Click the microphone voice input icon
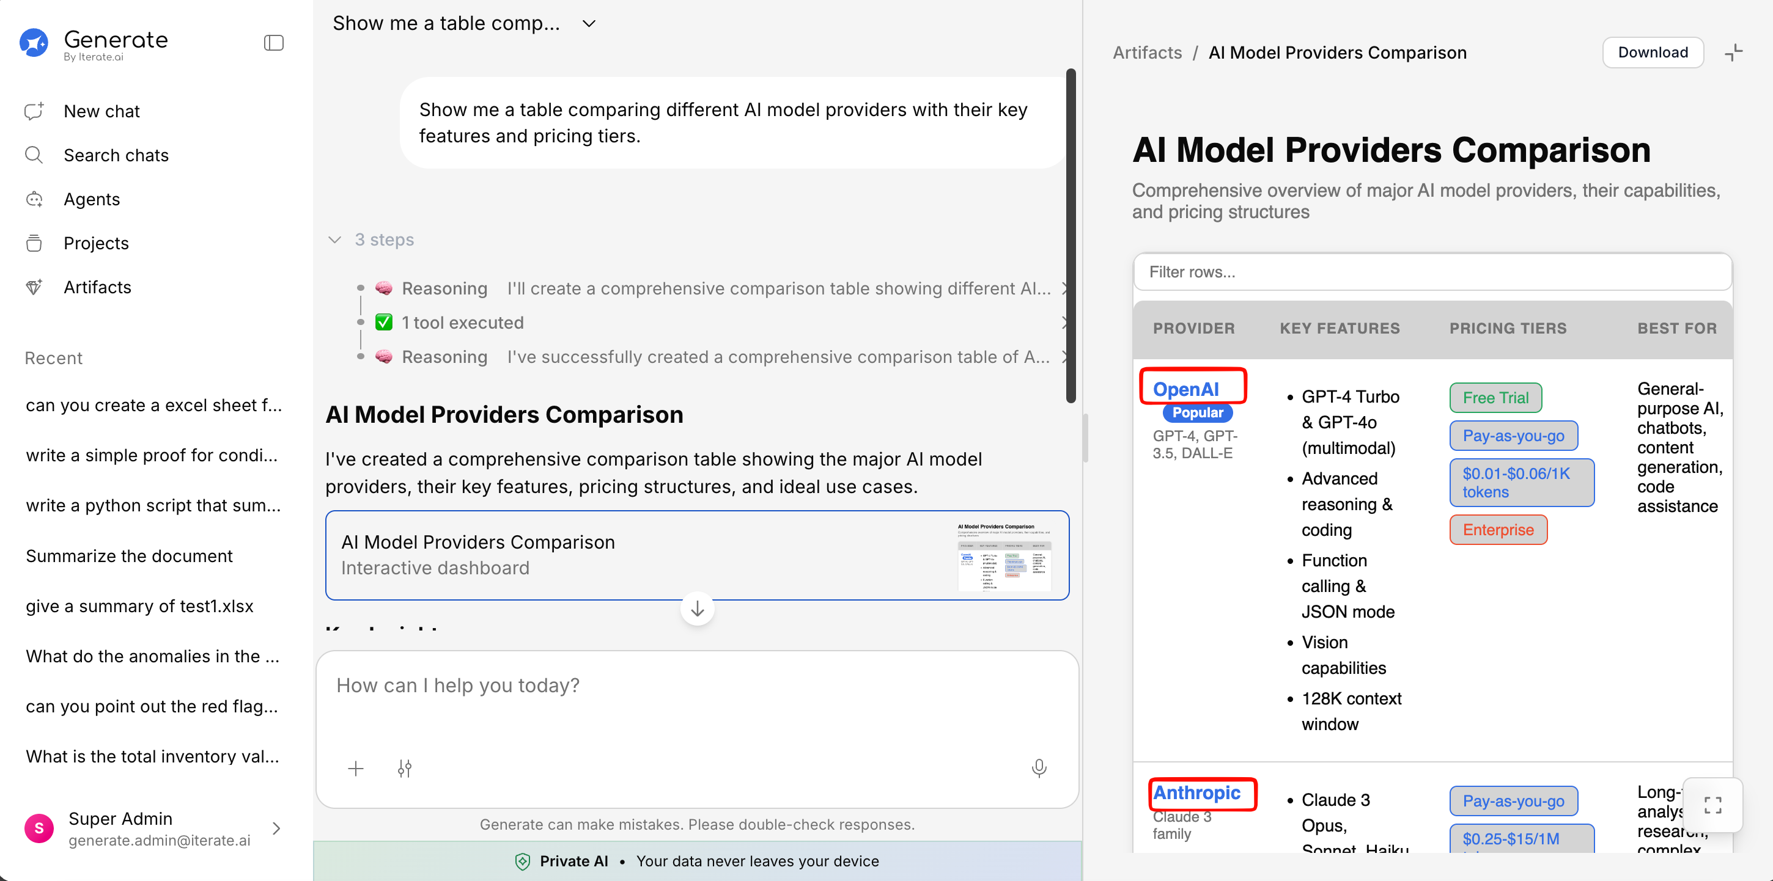Viewport: 1773px width, 881px height. pyautogui.click(x=1039, y=768)
